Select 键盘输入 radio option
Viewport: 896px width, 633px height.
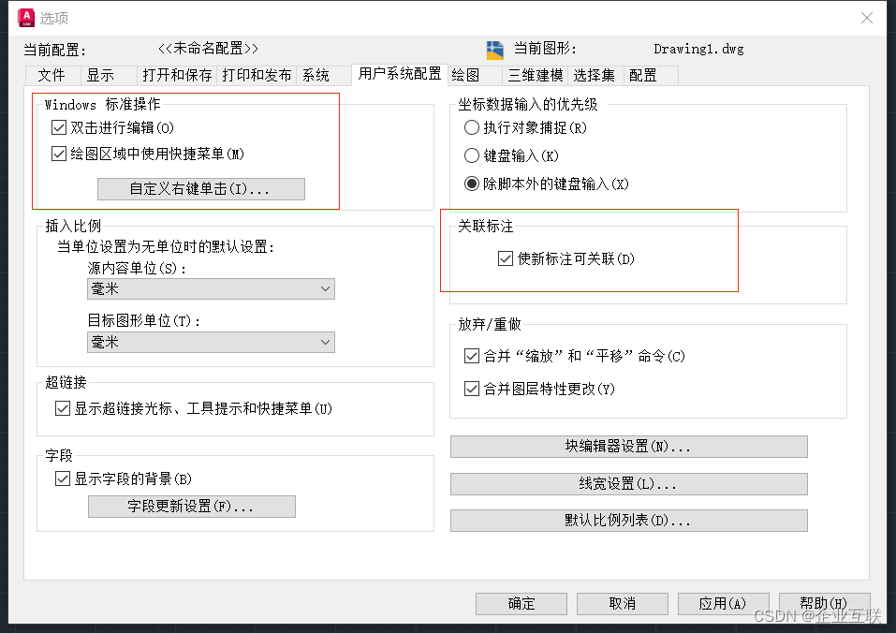[x=472, y=155]
